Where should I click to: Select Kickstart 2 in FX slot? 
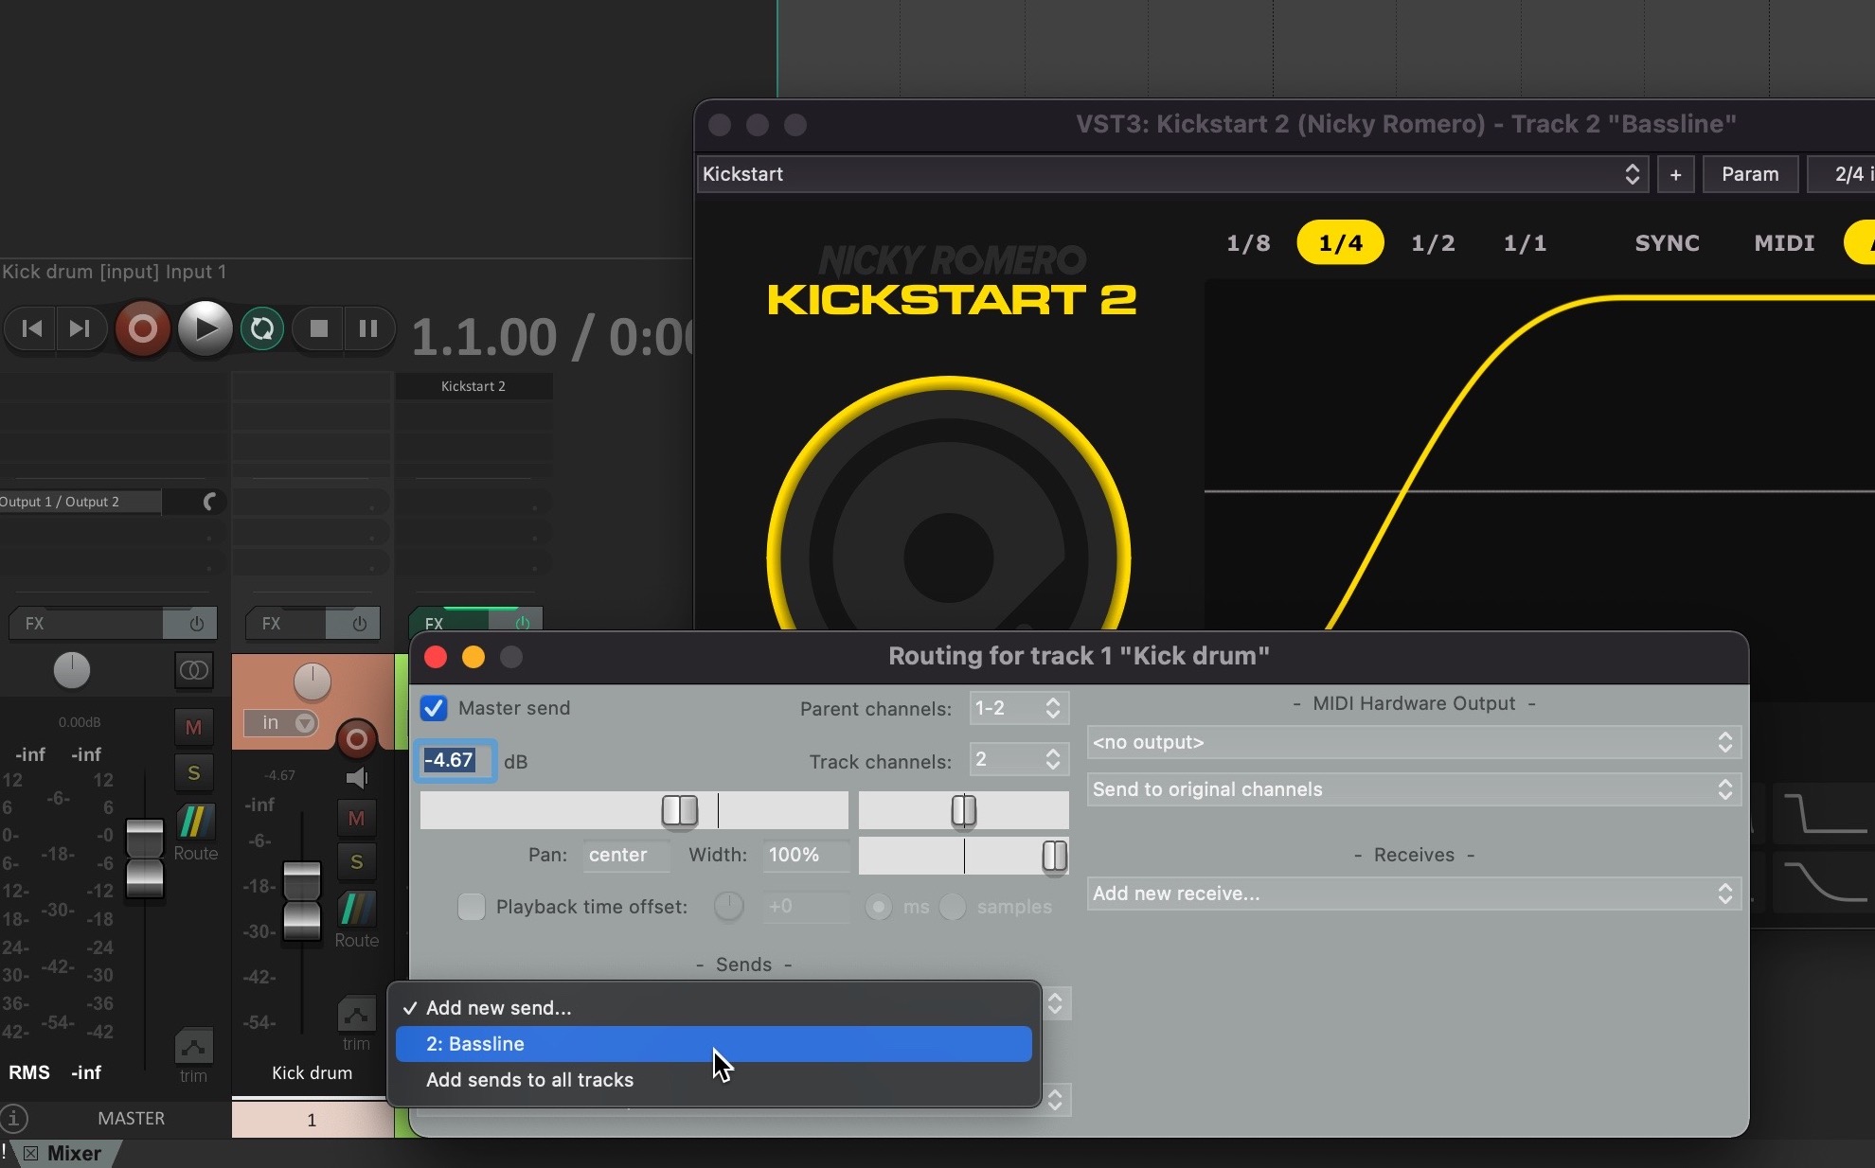(x=473, y=386)
